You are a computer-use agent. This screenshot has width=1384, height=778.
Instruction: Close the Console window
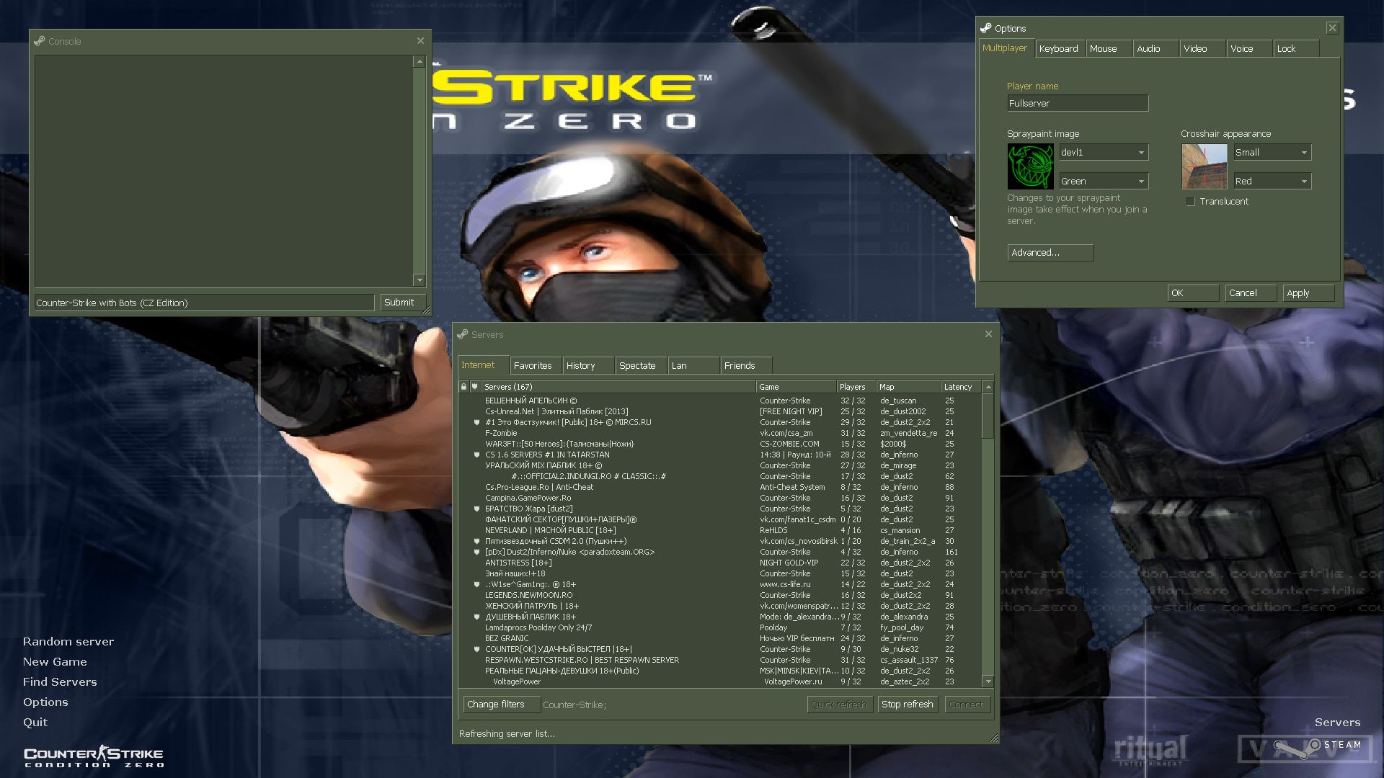[x=420, y=41]
